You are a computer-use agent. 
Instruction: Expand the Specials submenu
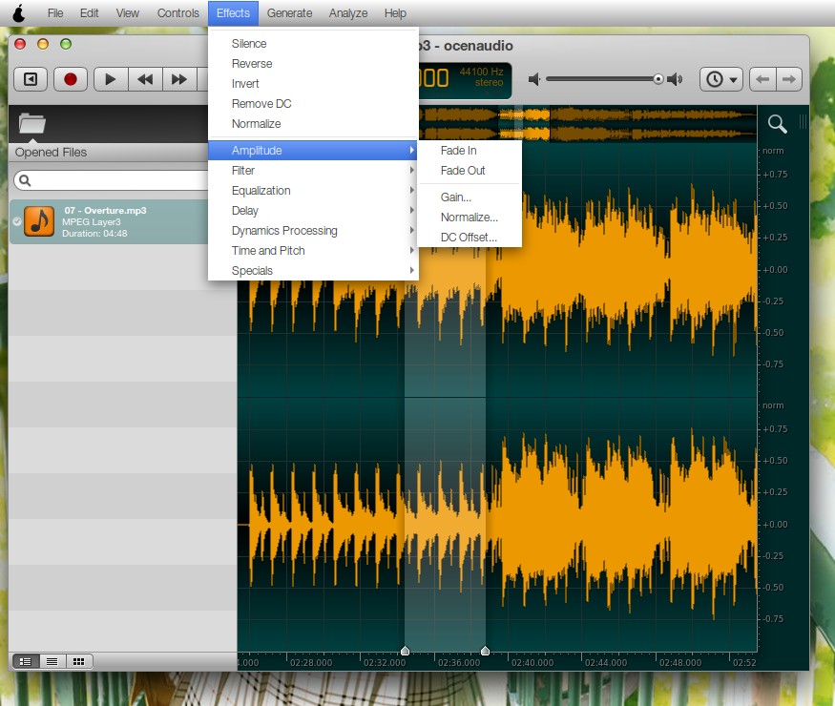[x=313, y=270]
